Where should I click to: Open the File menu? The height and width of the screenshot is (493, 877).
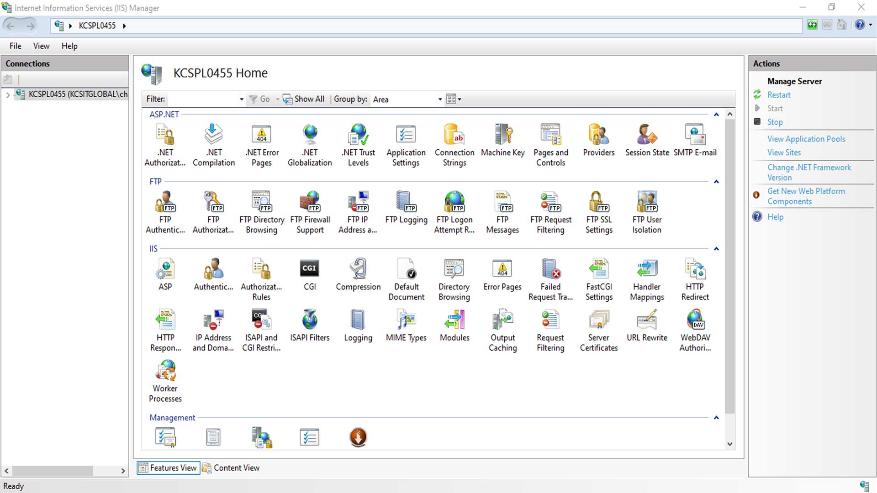(x=15, y=46)
